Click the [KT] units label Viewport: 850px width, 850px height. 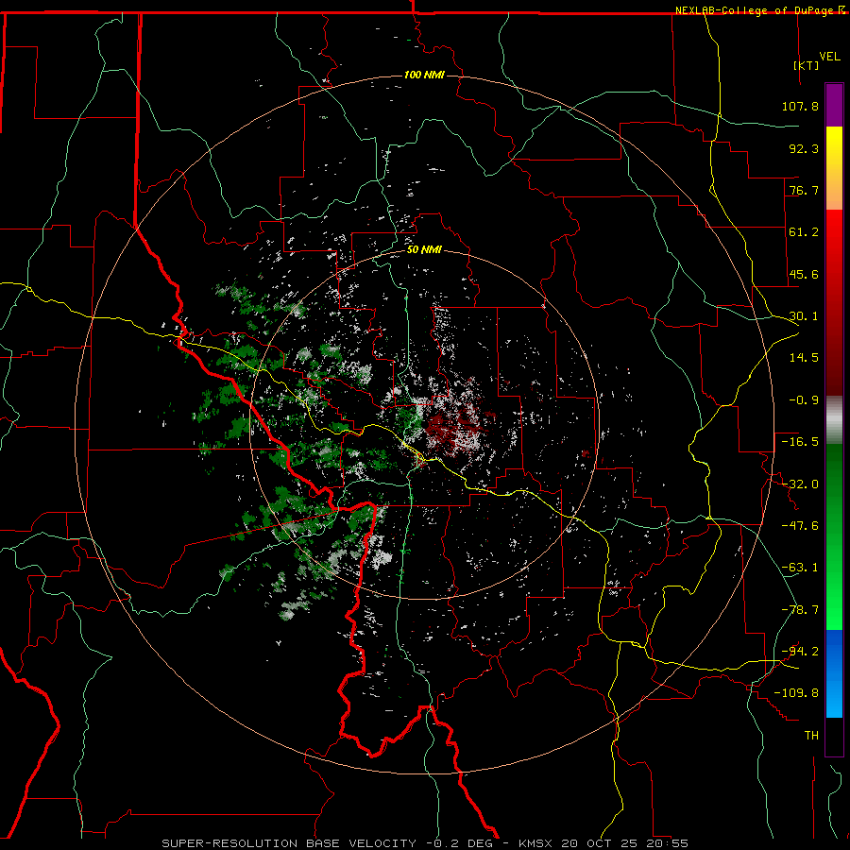(x=807, y=65)
